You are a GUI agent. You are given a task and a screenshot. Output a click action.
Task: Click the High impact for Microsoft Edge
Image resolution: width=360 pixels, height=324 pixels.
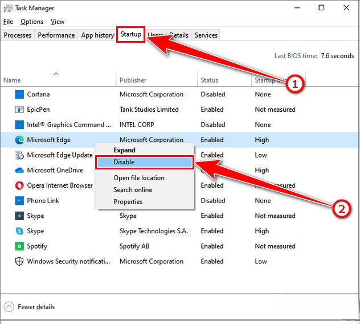point(261,140)
